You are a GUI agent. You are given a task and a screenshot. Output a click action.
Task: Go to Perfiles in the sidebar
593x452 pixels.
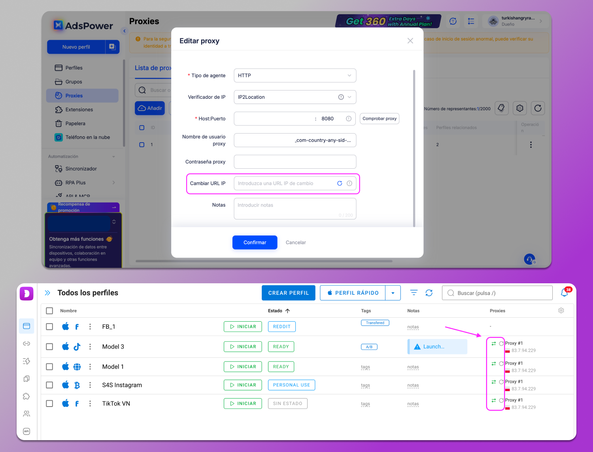point(74,68)
